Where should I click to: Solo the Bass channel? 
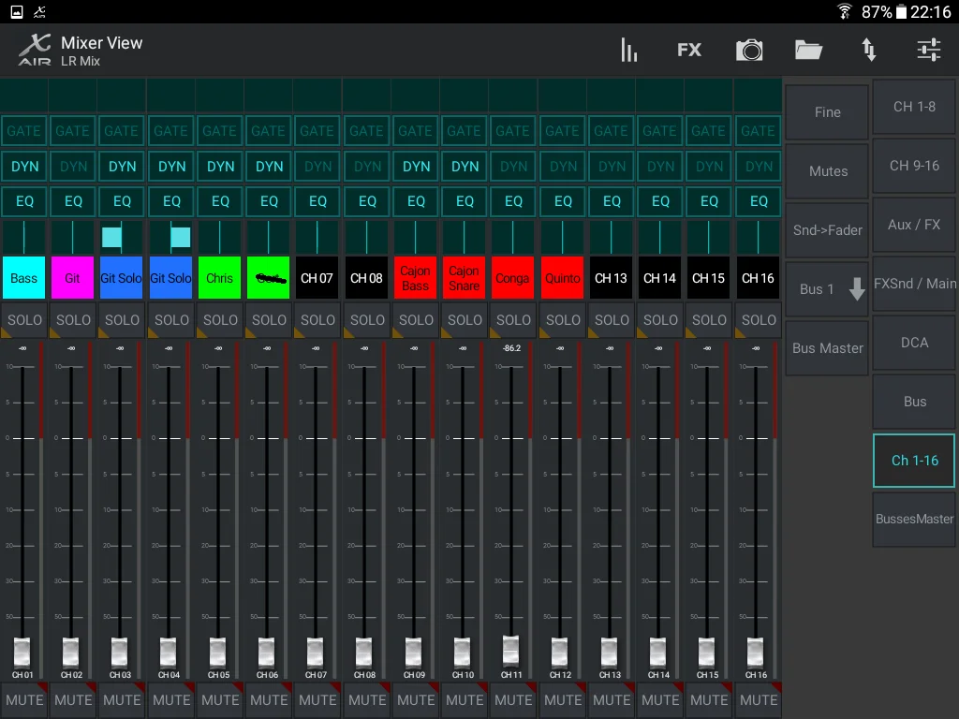click(24, 320)
